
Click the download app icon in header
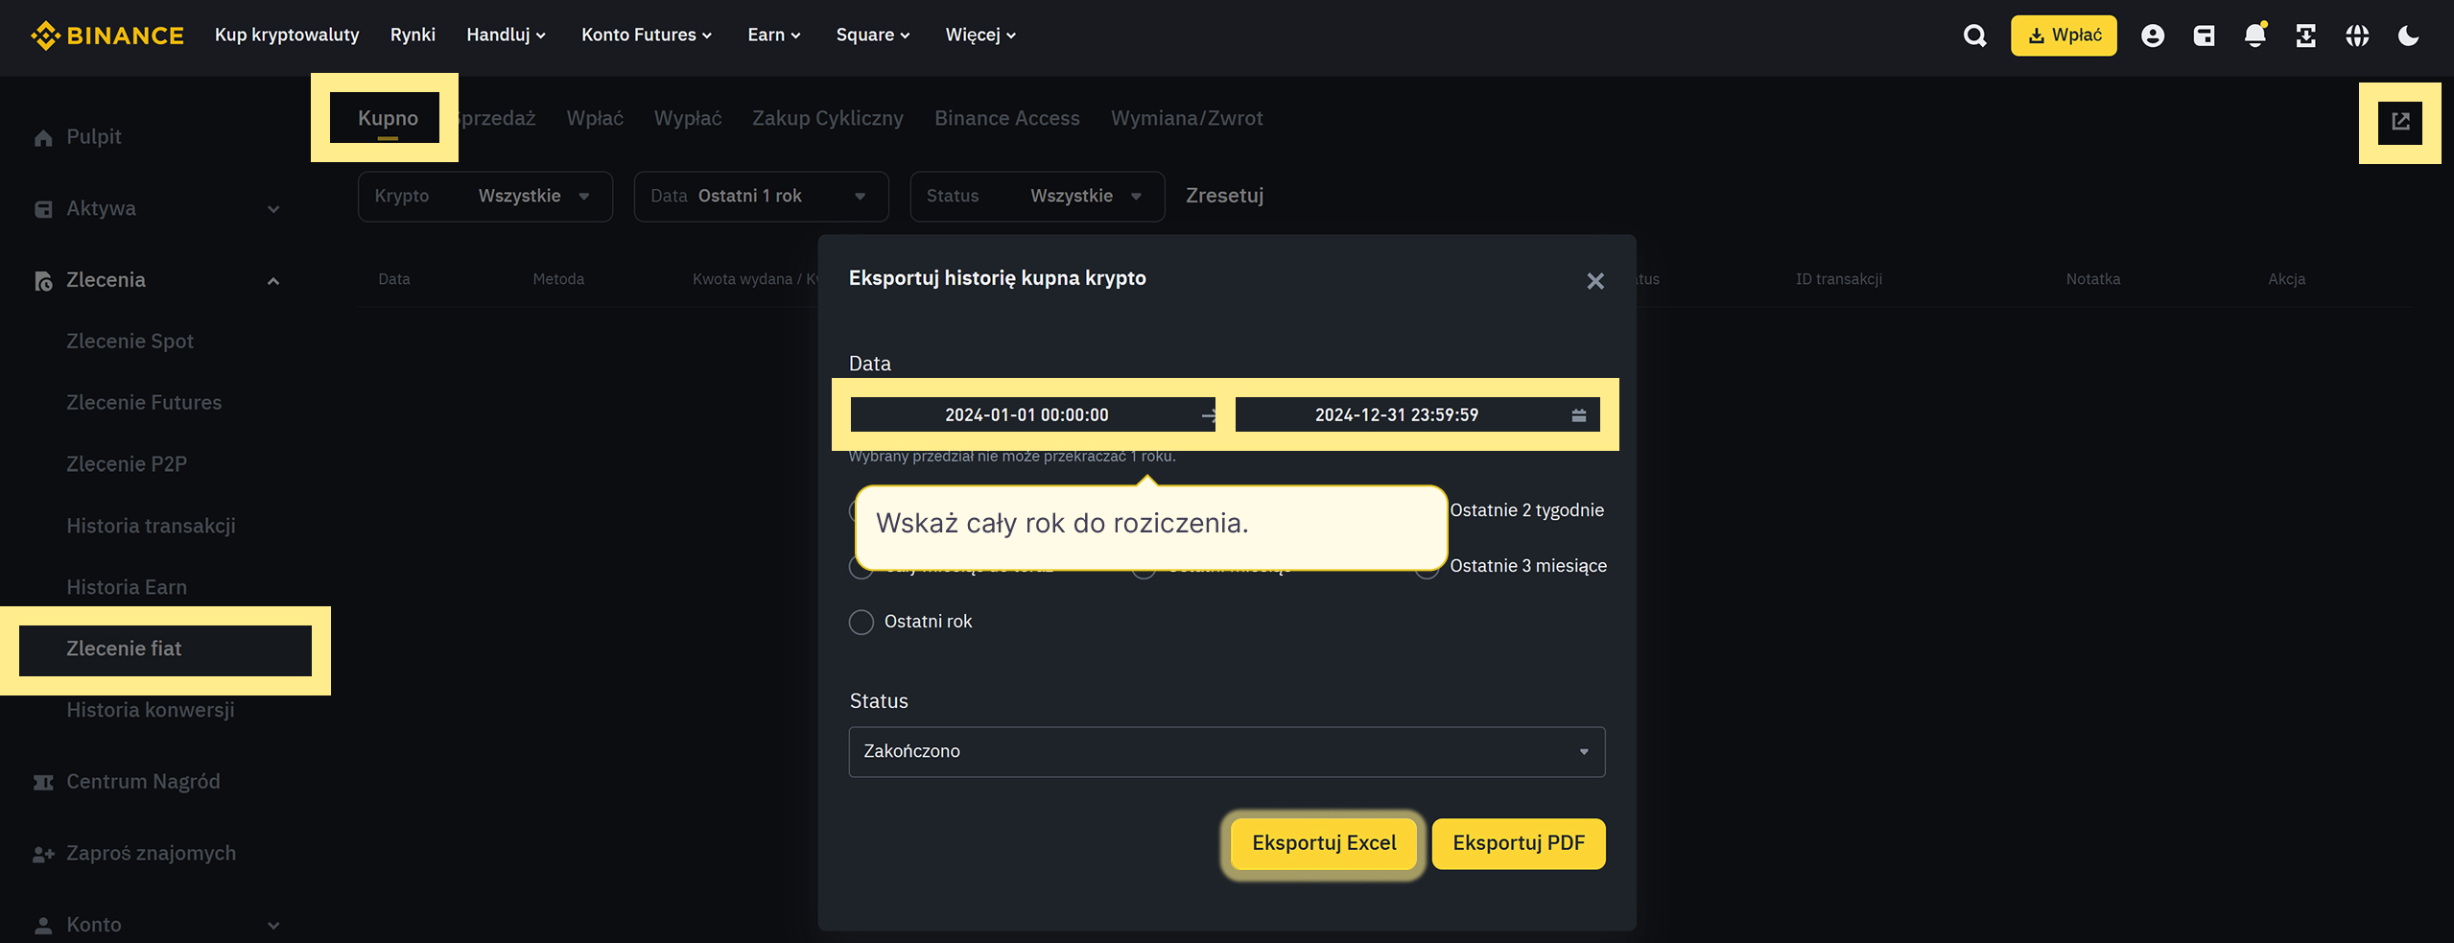pos(2305,35)
